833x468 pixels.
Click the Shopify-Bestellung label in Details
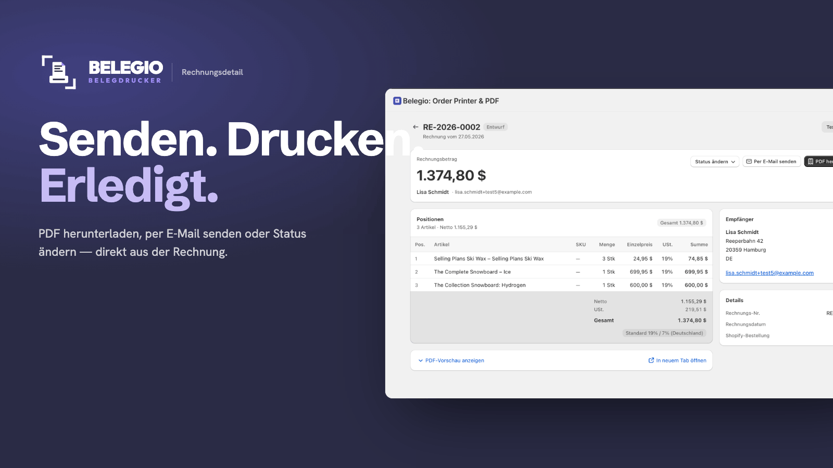[748, 335]
